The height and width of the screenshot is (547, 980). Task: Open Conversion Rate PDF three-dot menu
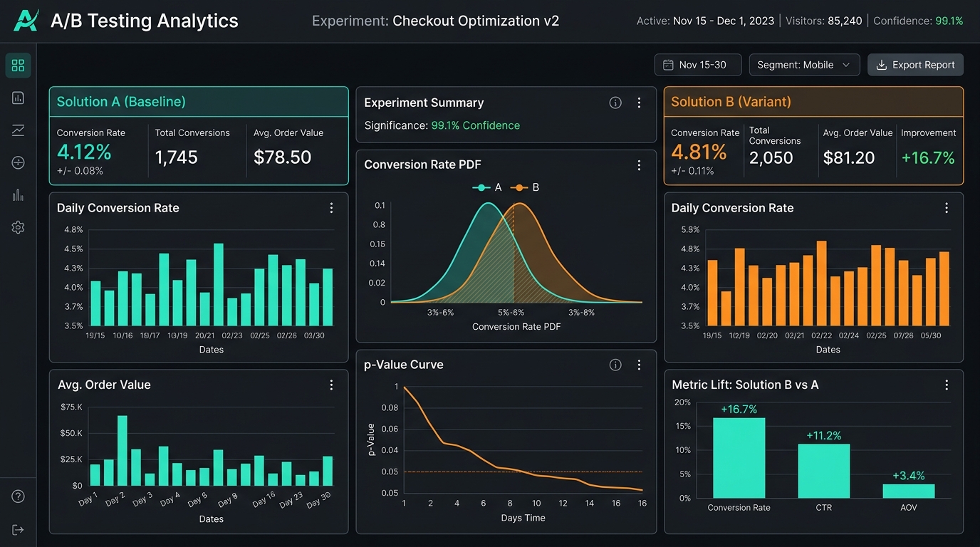click(x=639, y=165)
